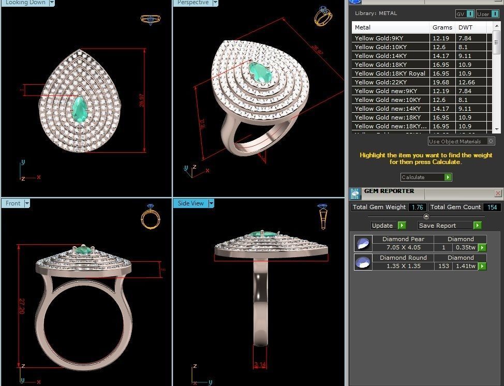Click the green arrow beside 1.41tw

pyautogui.click(x=482, y=266)
